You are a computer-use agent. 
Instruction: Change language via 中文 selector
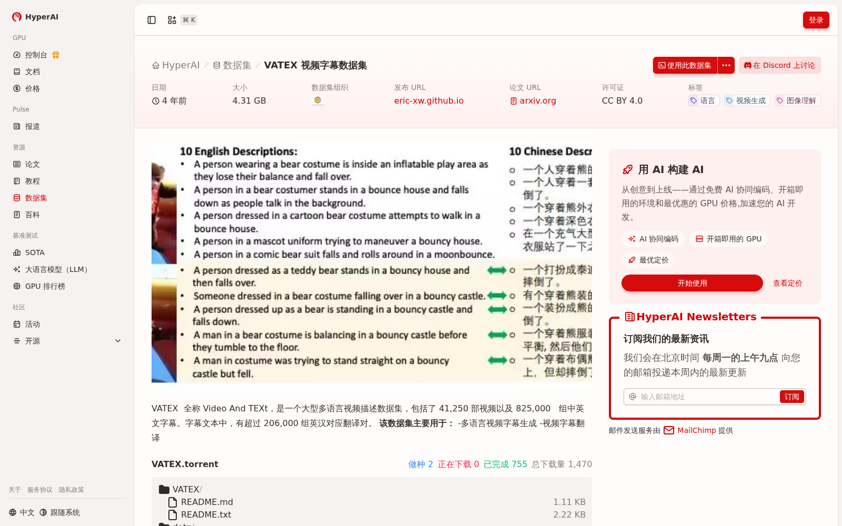pyautogui.click(x=22, y=512)
